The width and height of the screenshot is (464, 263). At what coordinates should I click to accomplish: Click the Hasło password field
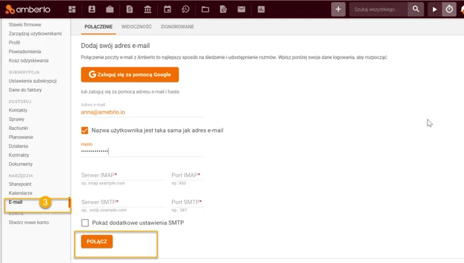pyautogui.click(x=142, y=151)
